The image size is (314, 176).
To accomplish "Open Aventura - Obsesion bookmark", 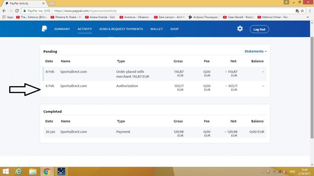I will pos(135,17).
